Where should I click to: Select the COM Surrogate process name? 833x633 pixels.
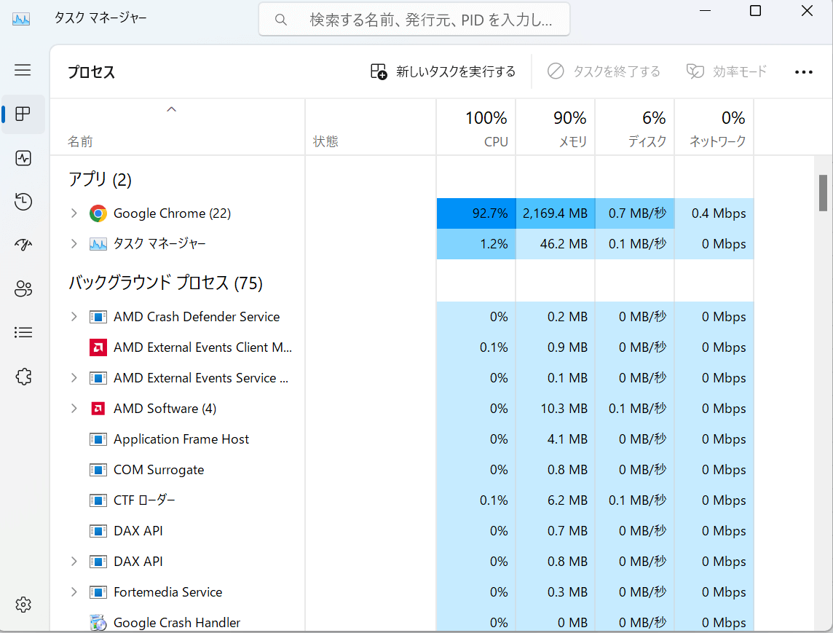[x=159, y=470]
